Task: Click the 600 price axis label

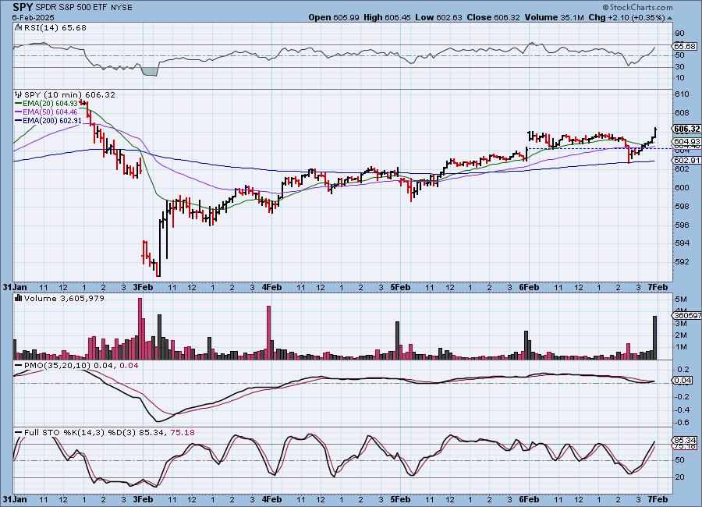Action: pos(682,188)
